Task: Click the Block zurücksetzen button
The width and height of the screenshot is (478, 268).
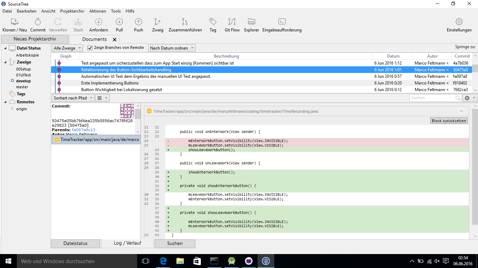Action: tap(449, 121)
